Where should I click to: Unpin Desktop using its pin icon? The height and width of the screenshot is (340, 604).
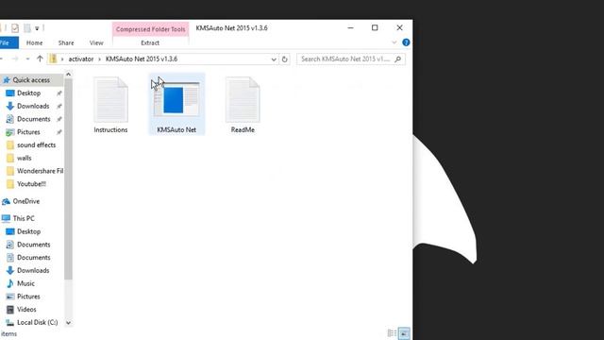coord(59,93)
